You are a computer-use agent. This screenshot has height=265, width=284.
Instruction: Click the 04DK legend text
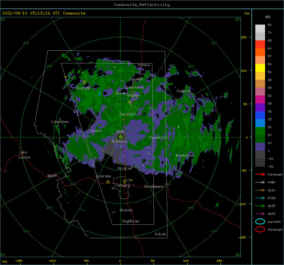click(271, 182)
